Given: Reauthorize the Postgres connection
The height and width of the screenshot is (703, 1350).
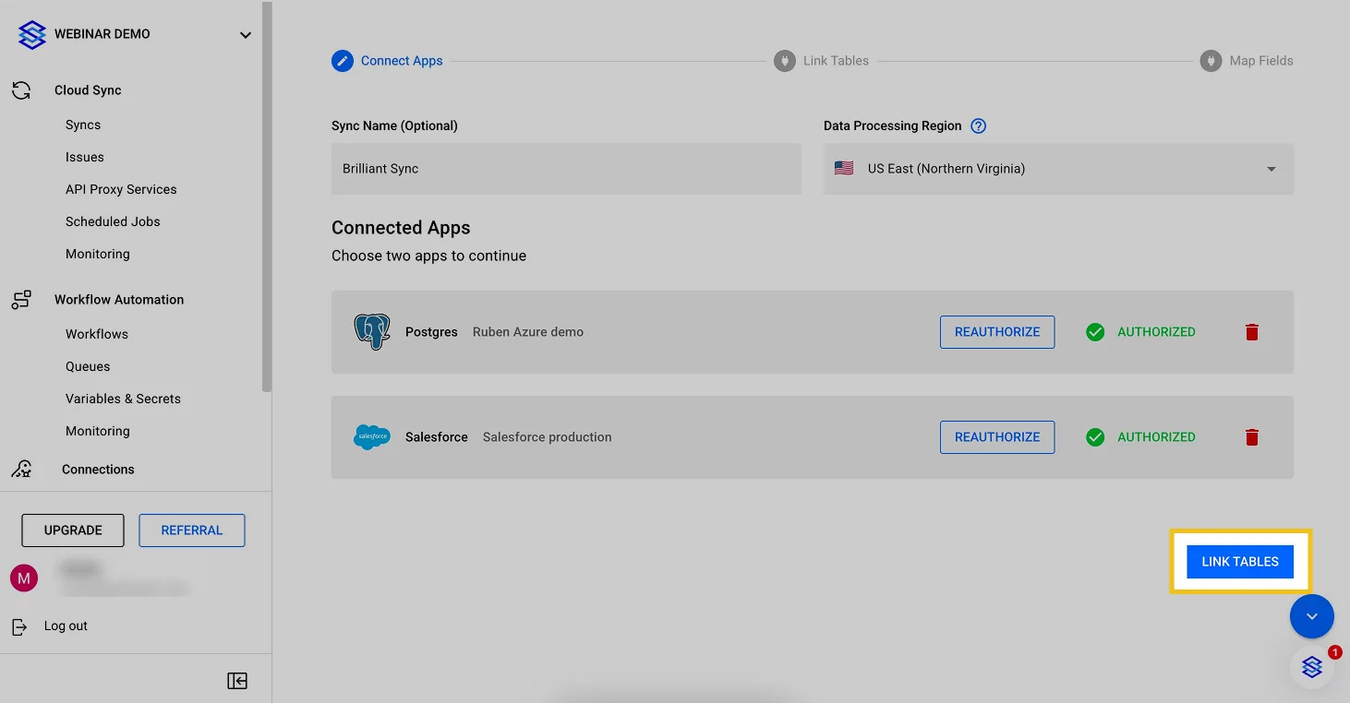Looking at the screenshot, I should (997, 332).
